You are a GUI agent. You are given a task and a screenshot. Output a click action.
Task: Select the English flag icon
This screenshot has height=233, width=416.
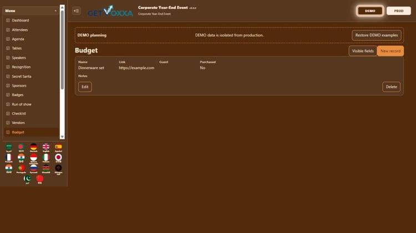pyautogui.click(x=46, y=147)
